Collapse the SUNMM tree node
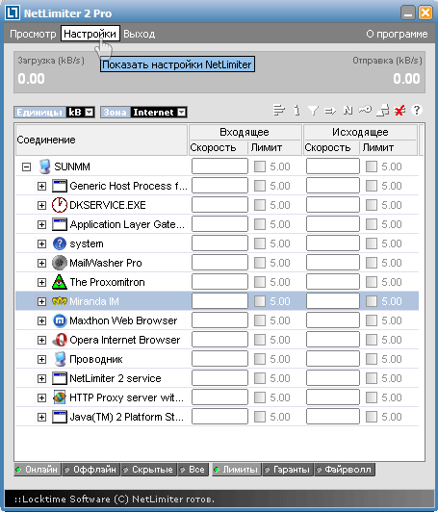 26,166
